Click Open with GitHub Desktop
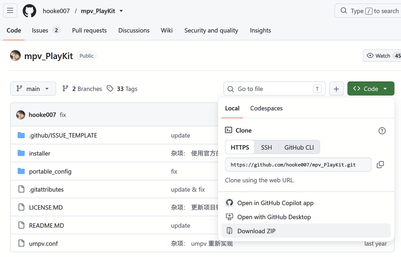The image size is (401, 257). coord(306,217)
